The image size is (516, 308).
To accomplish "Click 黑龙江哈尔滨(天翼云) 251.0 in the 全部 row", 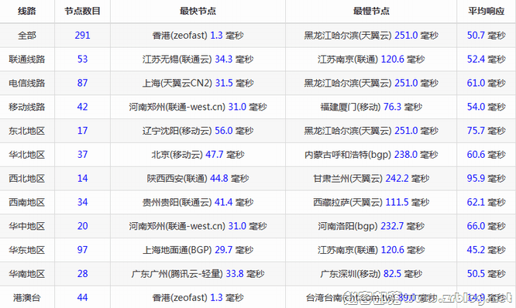I will (361, 35).
